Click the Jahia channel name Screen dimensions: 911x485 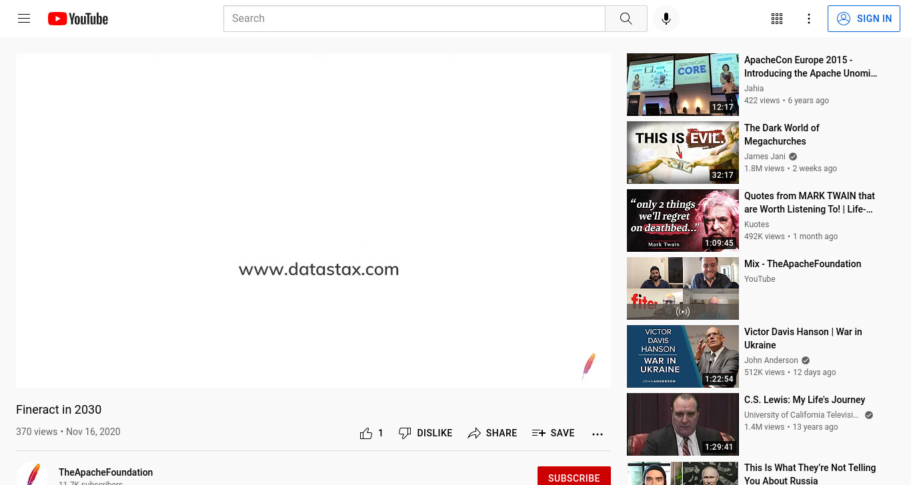pos(754,88)
